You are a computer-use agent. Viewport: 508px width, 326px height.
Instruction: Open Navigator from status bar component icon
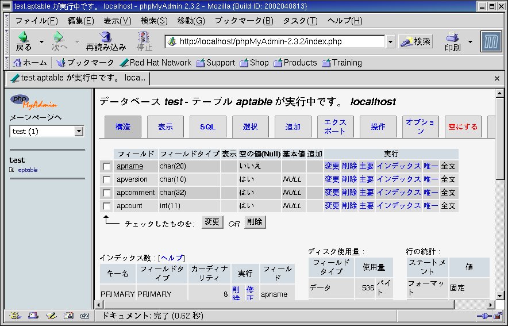coord(15,315)
